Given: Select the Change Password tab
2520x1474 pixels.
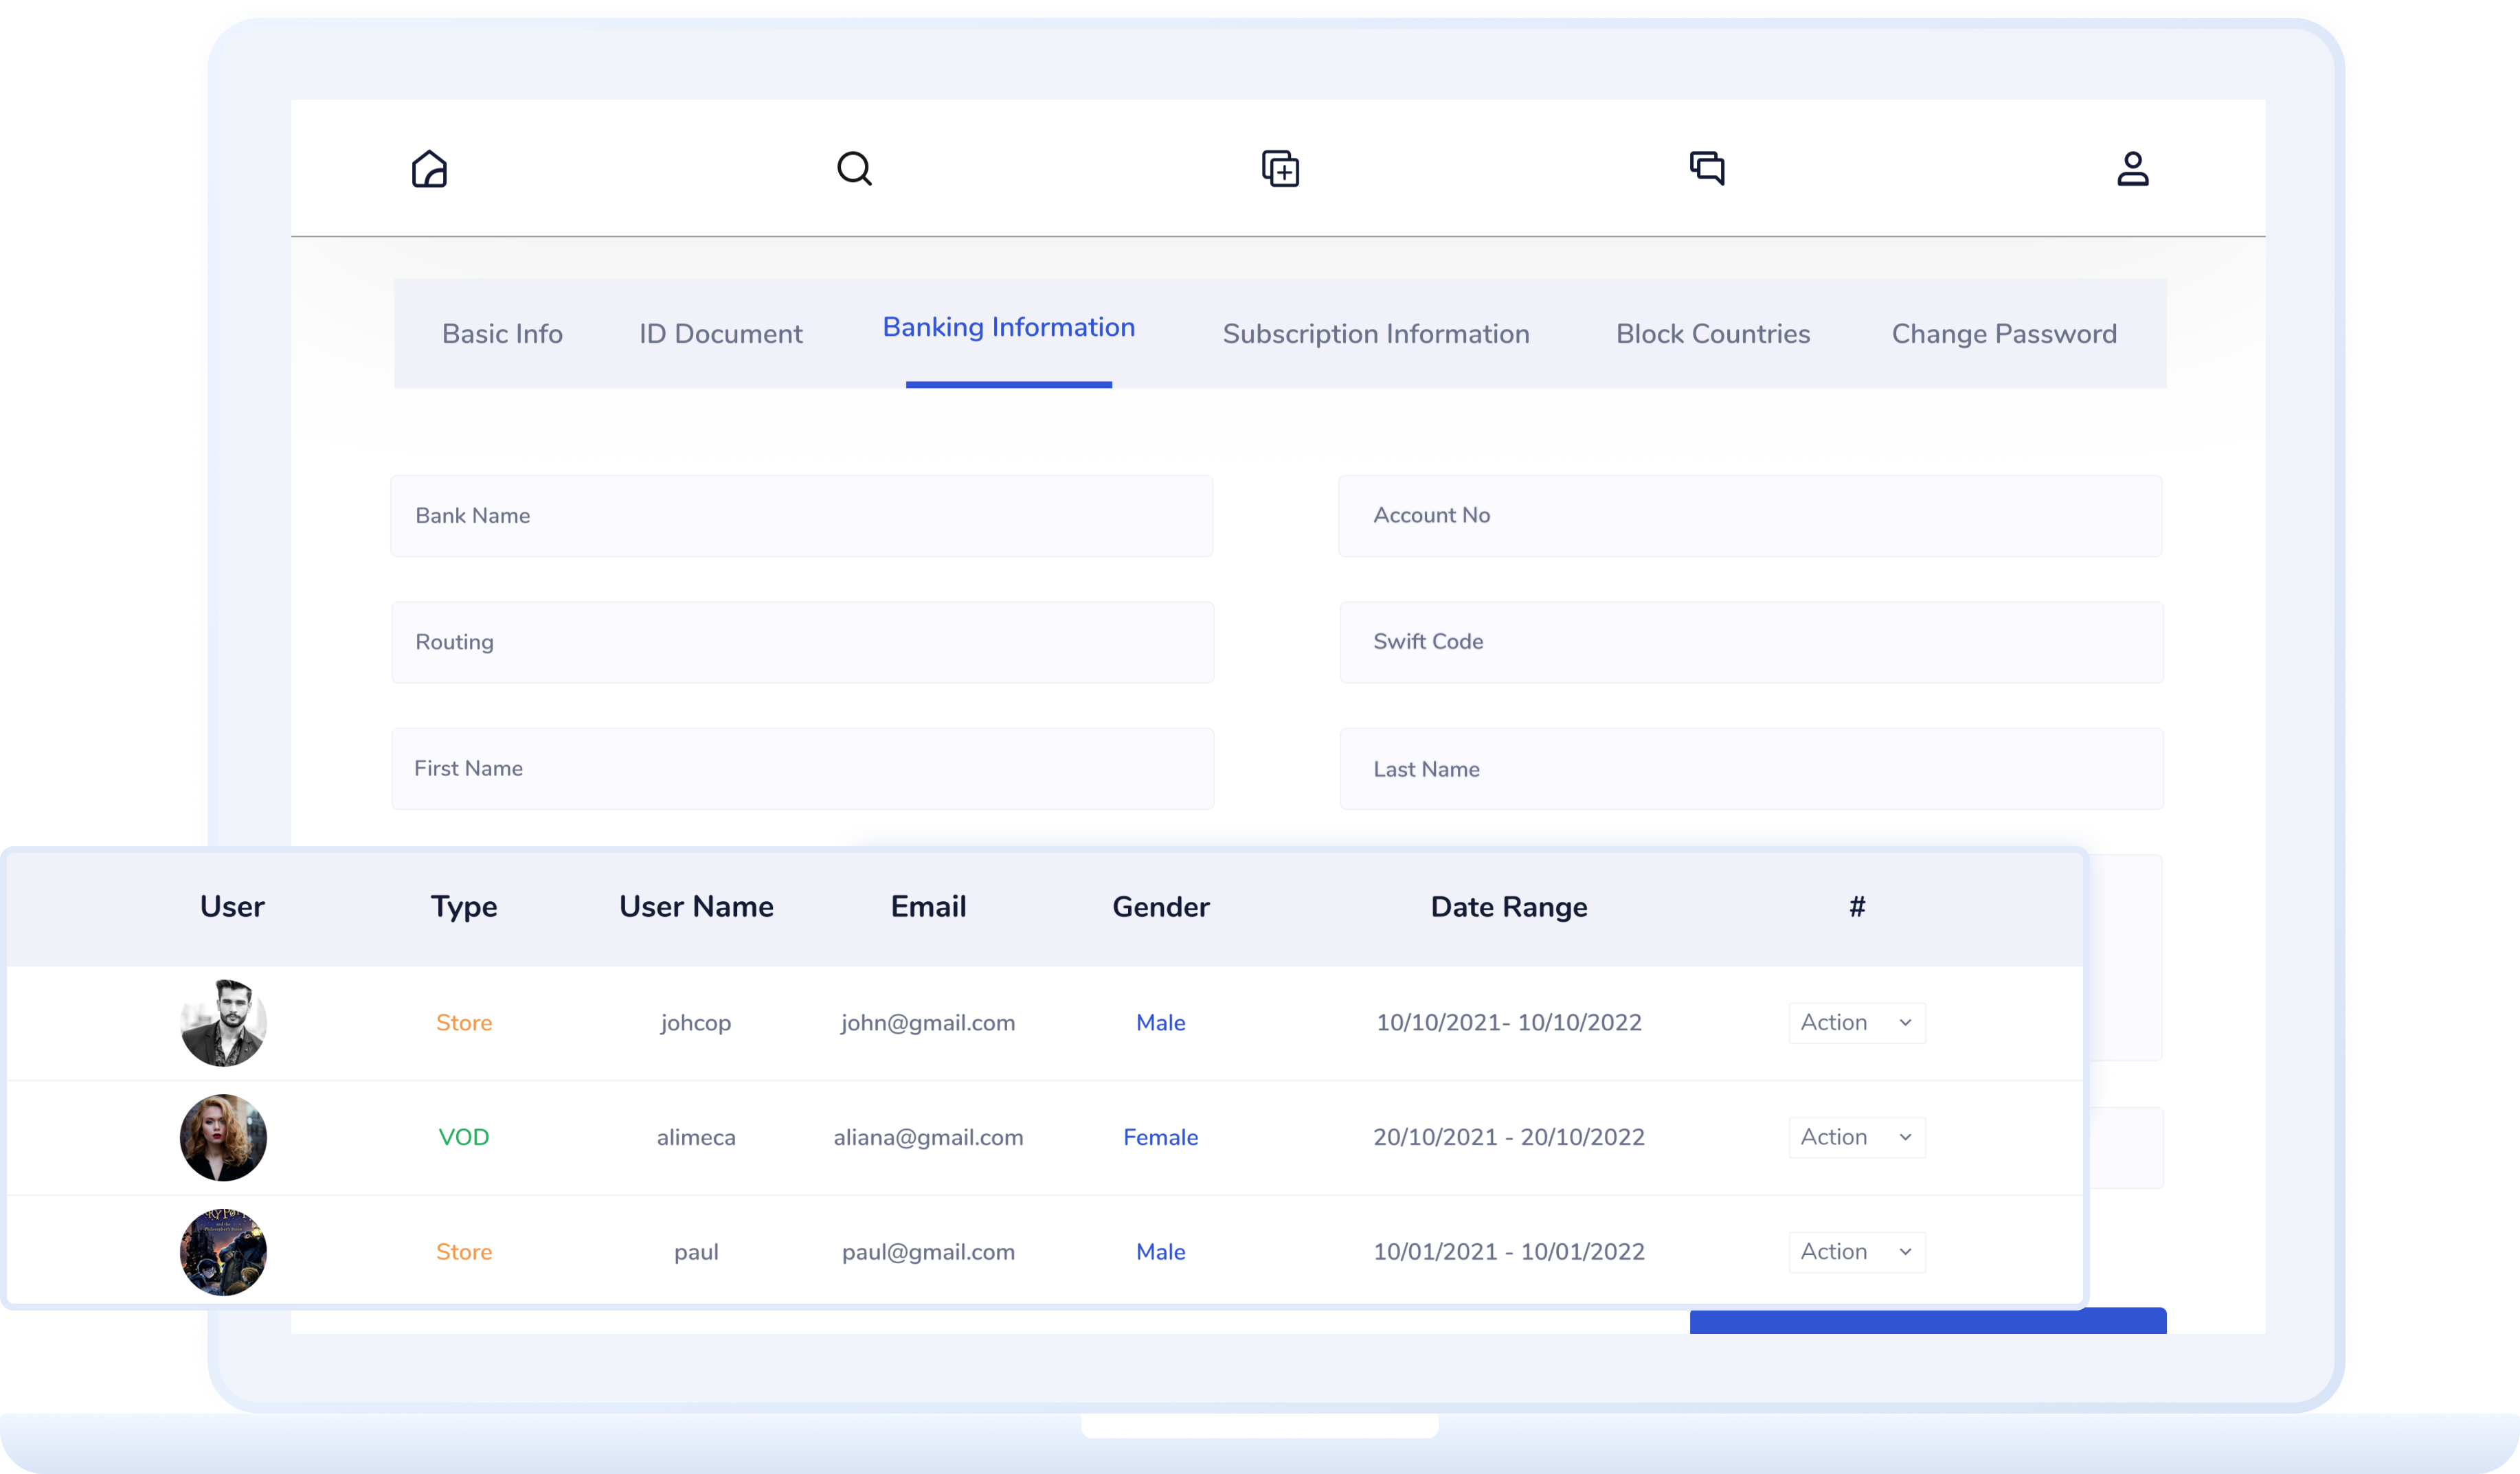Looking at the screenshot, I should point(2003,334).
